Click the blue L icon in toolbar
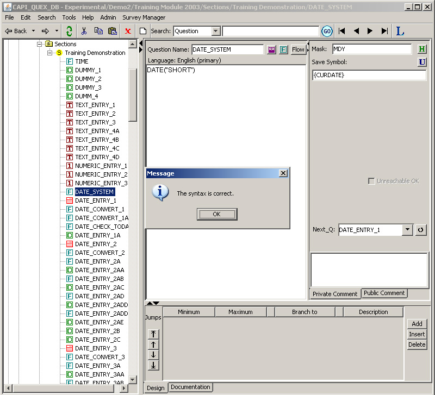Image resolution: width=435 pixels, height=395 pixels. 400,31
